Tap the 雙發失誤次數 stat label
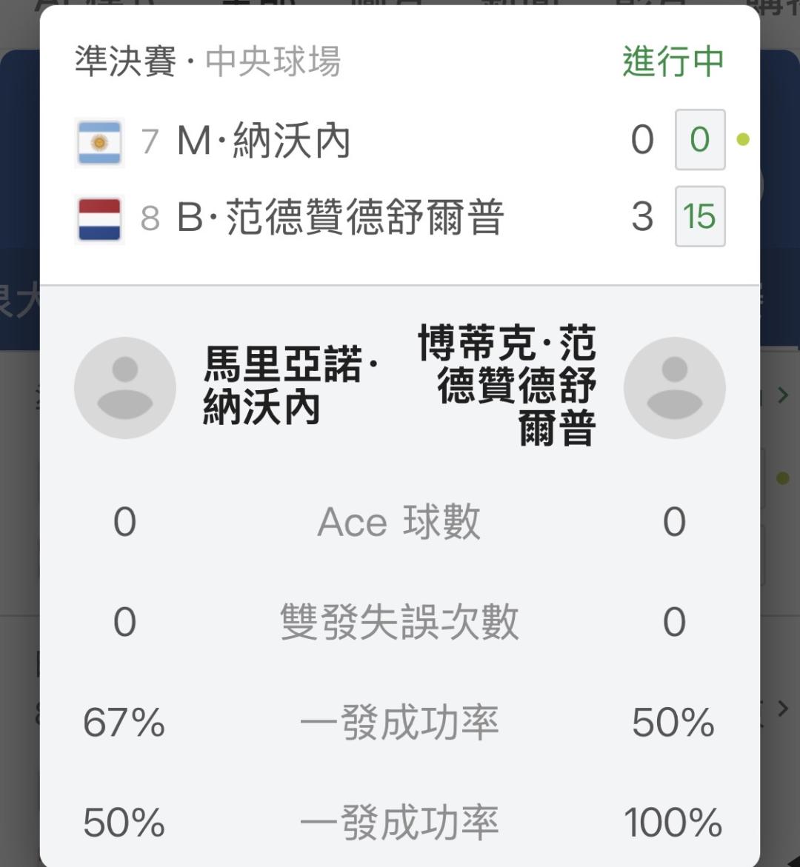 (x=399, y=622)
